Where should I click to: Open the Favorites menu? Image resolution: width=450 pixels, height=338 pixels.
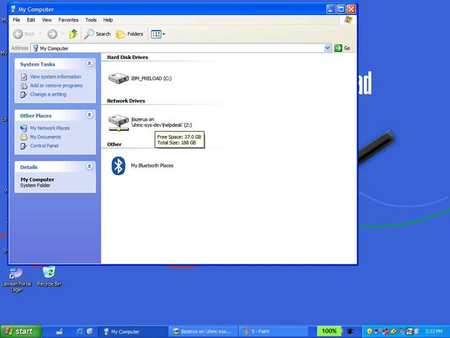pyautogui.click(x=68, y=20)
